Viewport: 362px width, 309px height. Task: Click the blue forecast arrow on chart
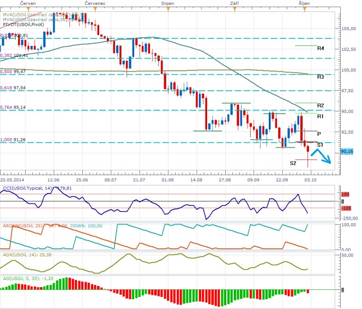click(x=325, y=158)
